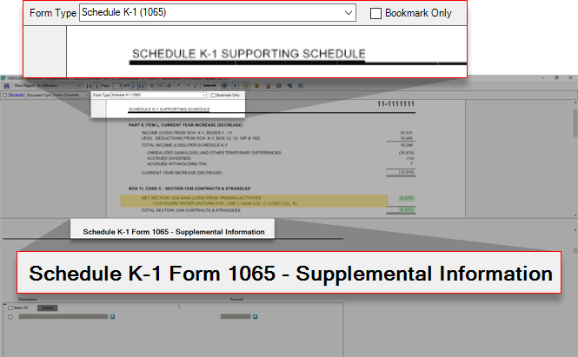Click the Description input field
Image resolution: width=578 pixels, height=357 pixels.
pyautogui.click(x=63, y=316)
